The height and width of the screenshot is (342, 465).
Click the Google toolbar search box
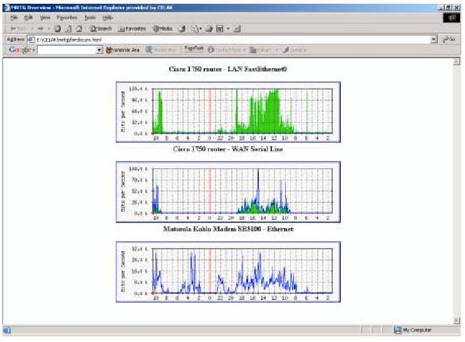(x=67, y=50)
